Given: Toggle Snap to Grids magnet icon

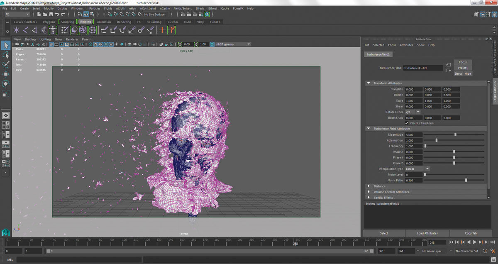Looking at the screenshot, I should [110, 14].
